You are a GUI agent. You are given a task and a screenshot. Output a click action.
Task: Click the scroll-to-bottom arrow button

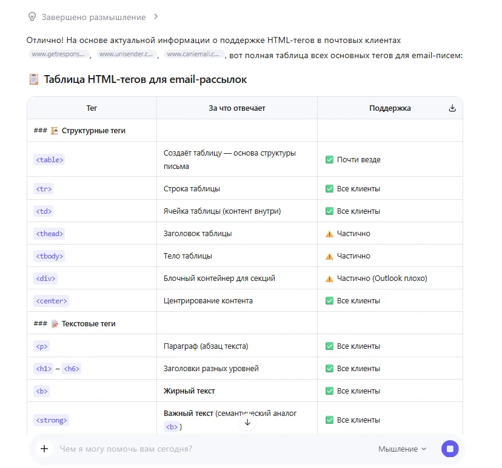point(247,423)
